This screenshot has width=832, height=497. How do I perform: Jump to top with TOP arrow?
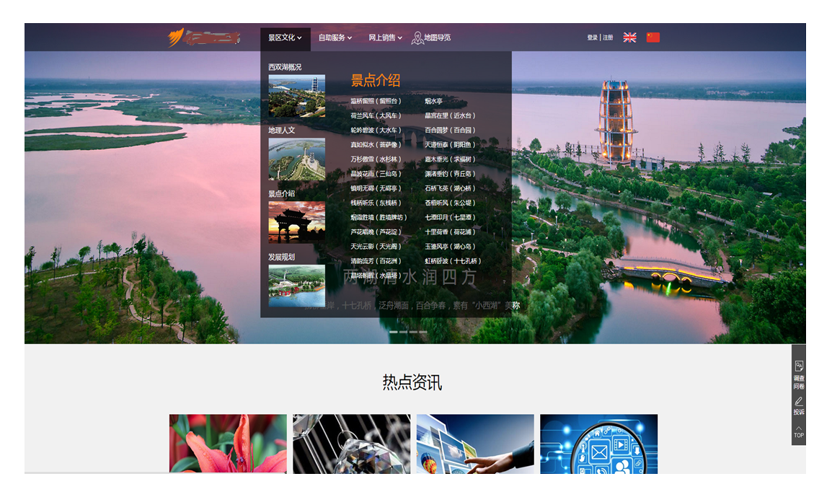799,431
